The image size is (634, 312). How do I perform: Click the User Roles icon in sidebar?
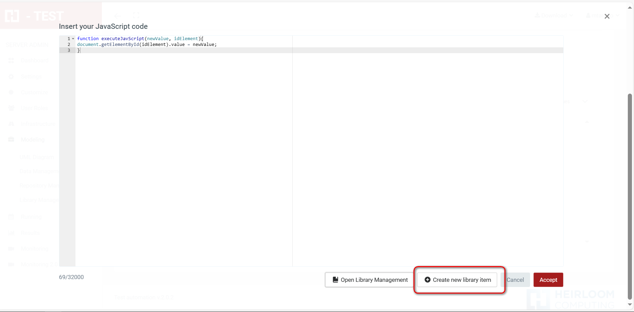pyautogui.click(x=11, y=108)
